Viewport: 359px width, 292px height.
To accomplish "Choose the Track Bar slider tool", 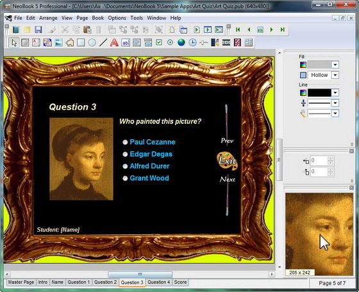I will 204,42.
